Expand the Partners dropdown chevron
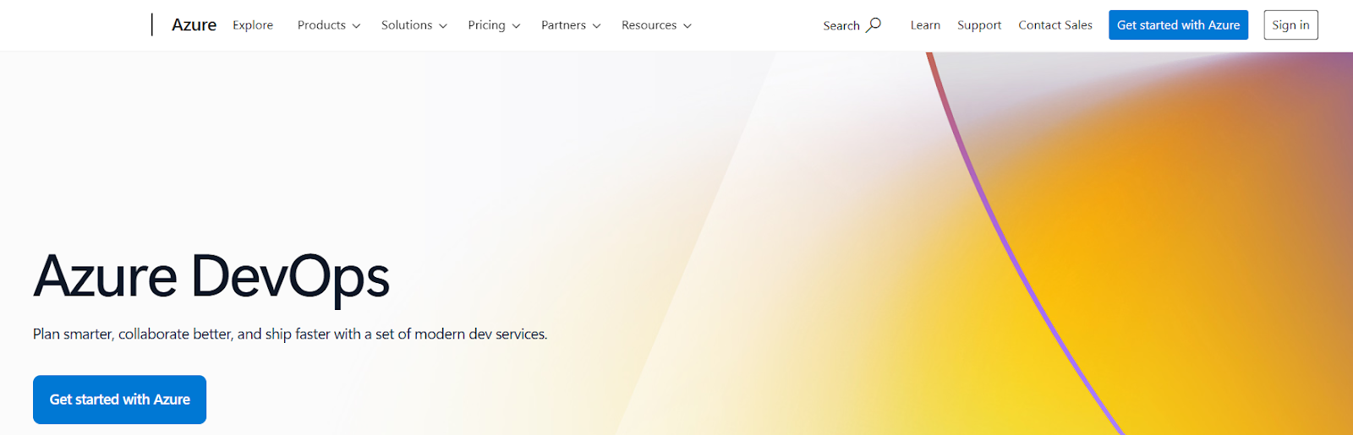The width and height of the screenshot is (1353, 435). click(597, 26)
